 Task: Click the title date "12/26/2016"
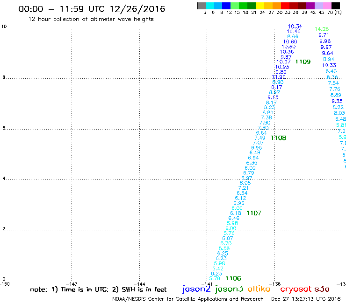point(137,9)
